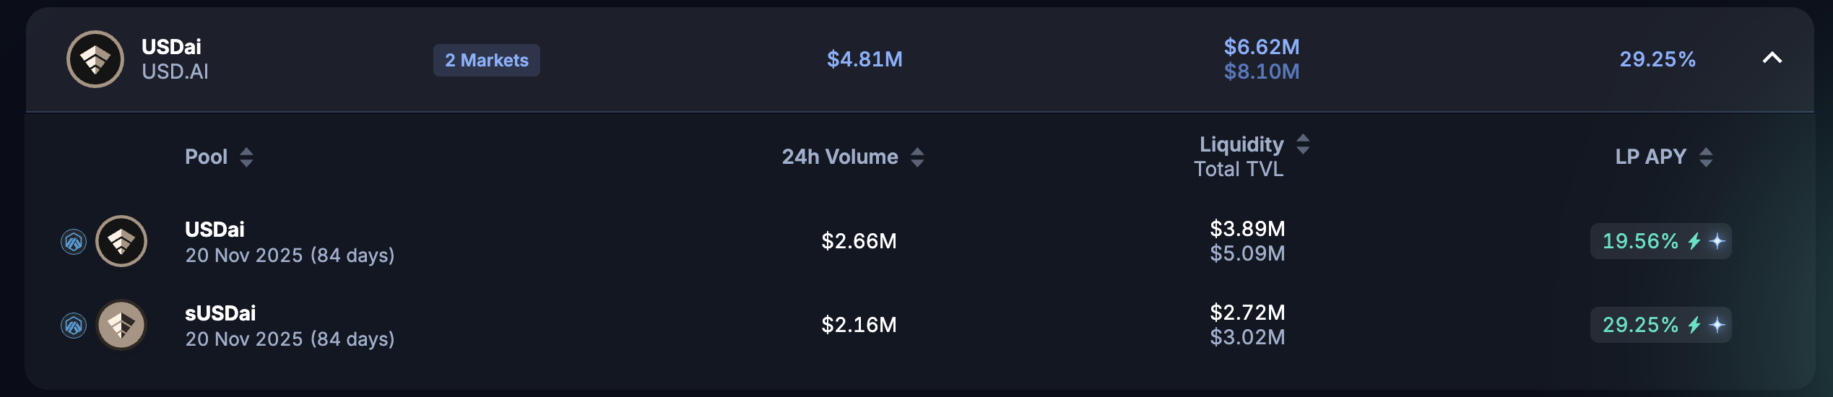Click the chain badge beside USDai pool
1833x397 pixels.
click(74, 242)
